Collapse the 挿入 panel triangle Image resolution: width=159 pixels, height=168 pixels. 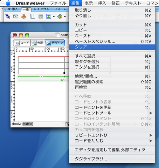(9, 9)
